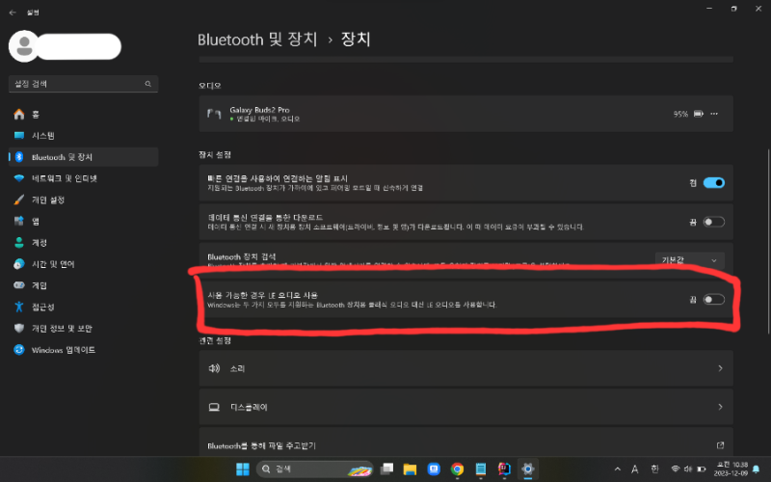Viewport: 771px width, 482px height.
Task: Open more options for Galaxy Buds2 Pro
Action: (714, 114)
